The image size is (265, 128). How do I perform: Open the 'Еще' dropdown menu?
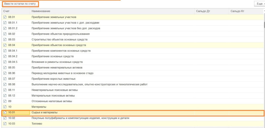click(x=259, y=4)
